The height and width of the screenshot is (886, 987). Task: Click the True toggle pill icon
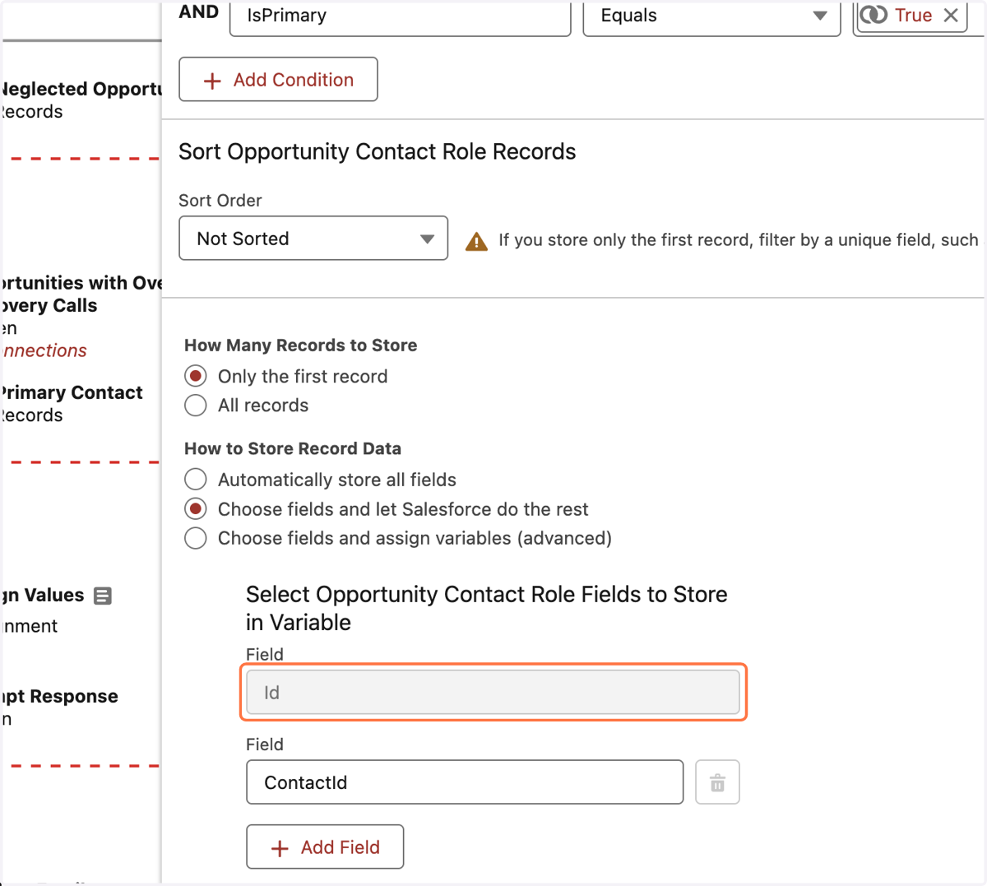[x=873, y=16]
